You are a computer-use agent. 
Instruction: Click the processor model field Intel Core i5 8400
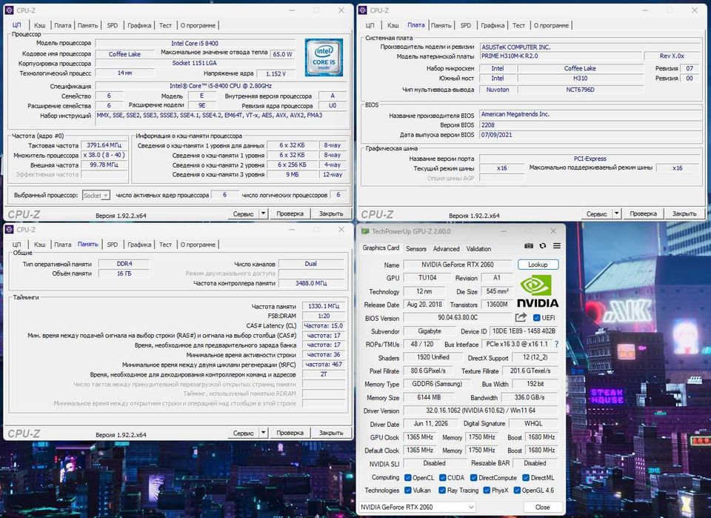195,43
